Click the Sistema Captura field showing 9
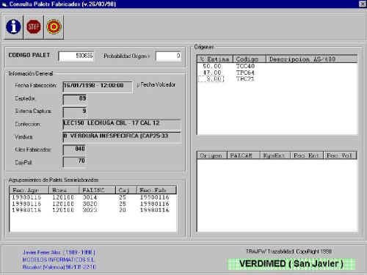Image resolution: width=367 pixels, height=275 pixels. (74, 111)
